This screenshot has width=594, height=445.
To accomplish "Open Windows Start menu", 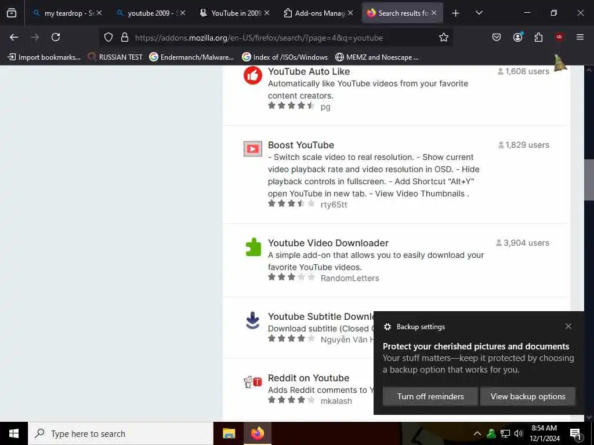I will tap(14, 433).
